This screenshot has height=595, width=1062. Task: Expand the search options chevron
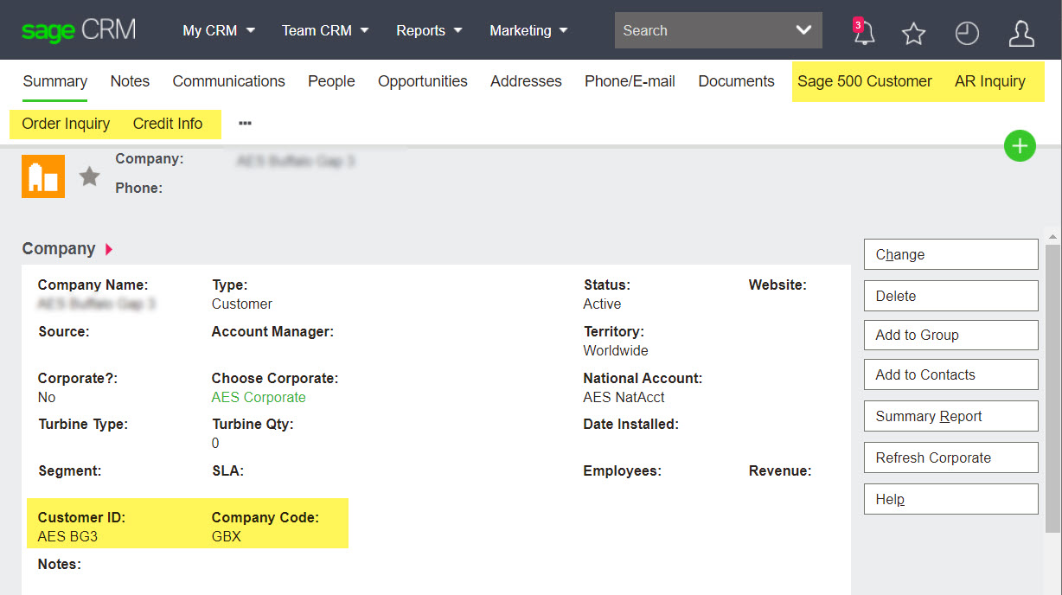(x=803, y=29)
